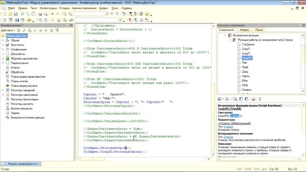This screenshot has height=172, width=306.
Task: Expand the Константы tree node
Action: 3,45
